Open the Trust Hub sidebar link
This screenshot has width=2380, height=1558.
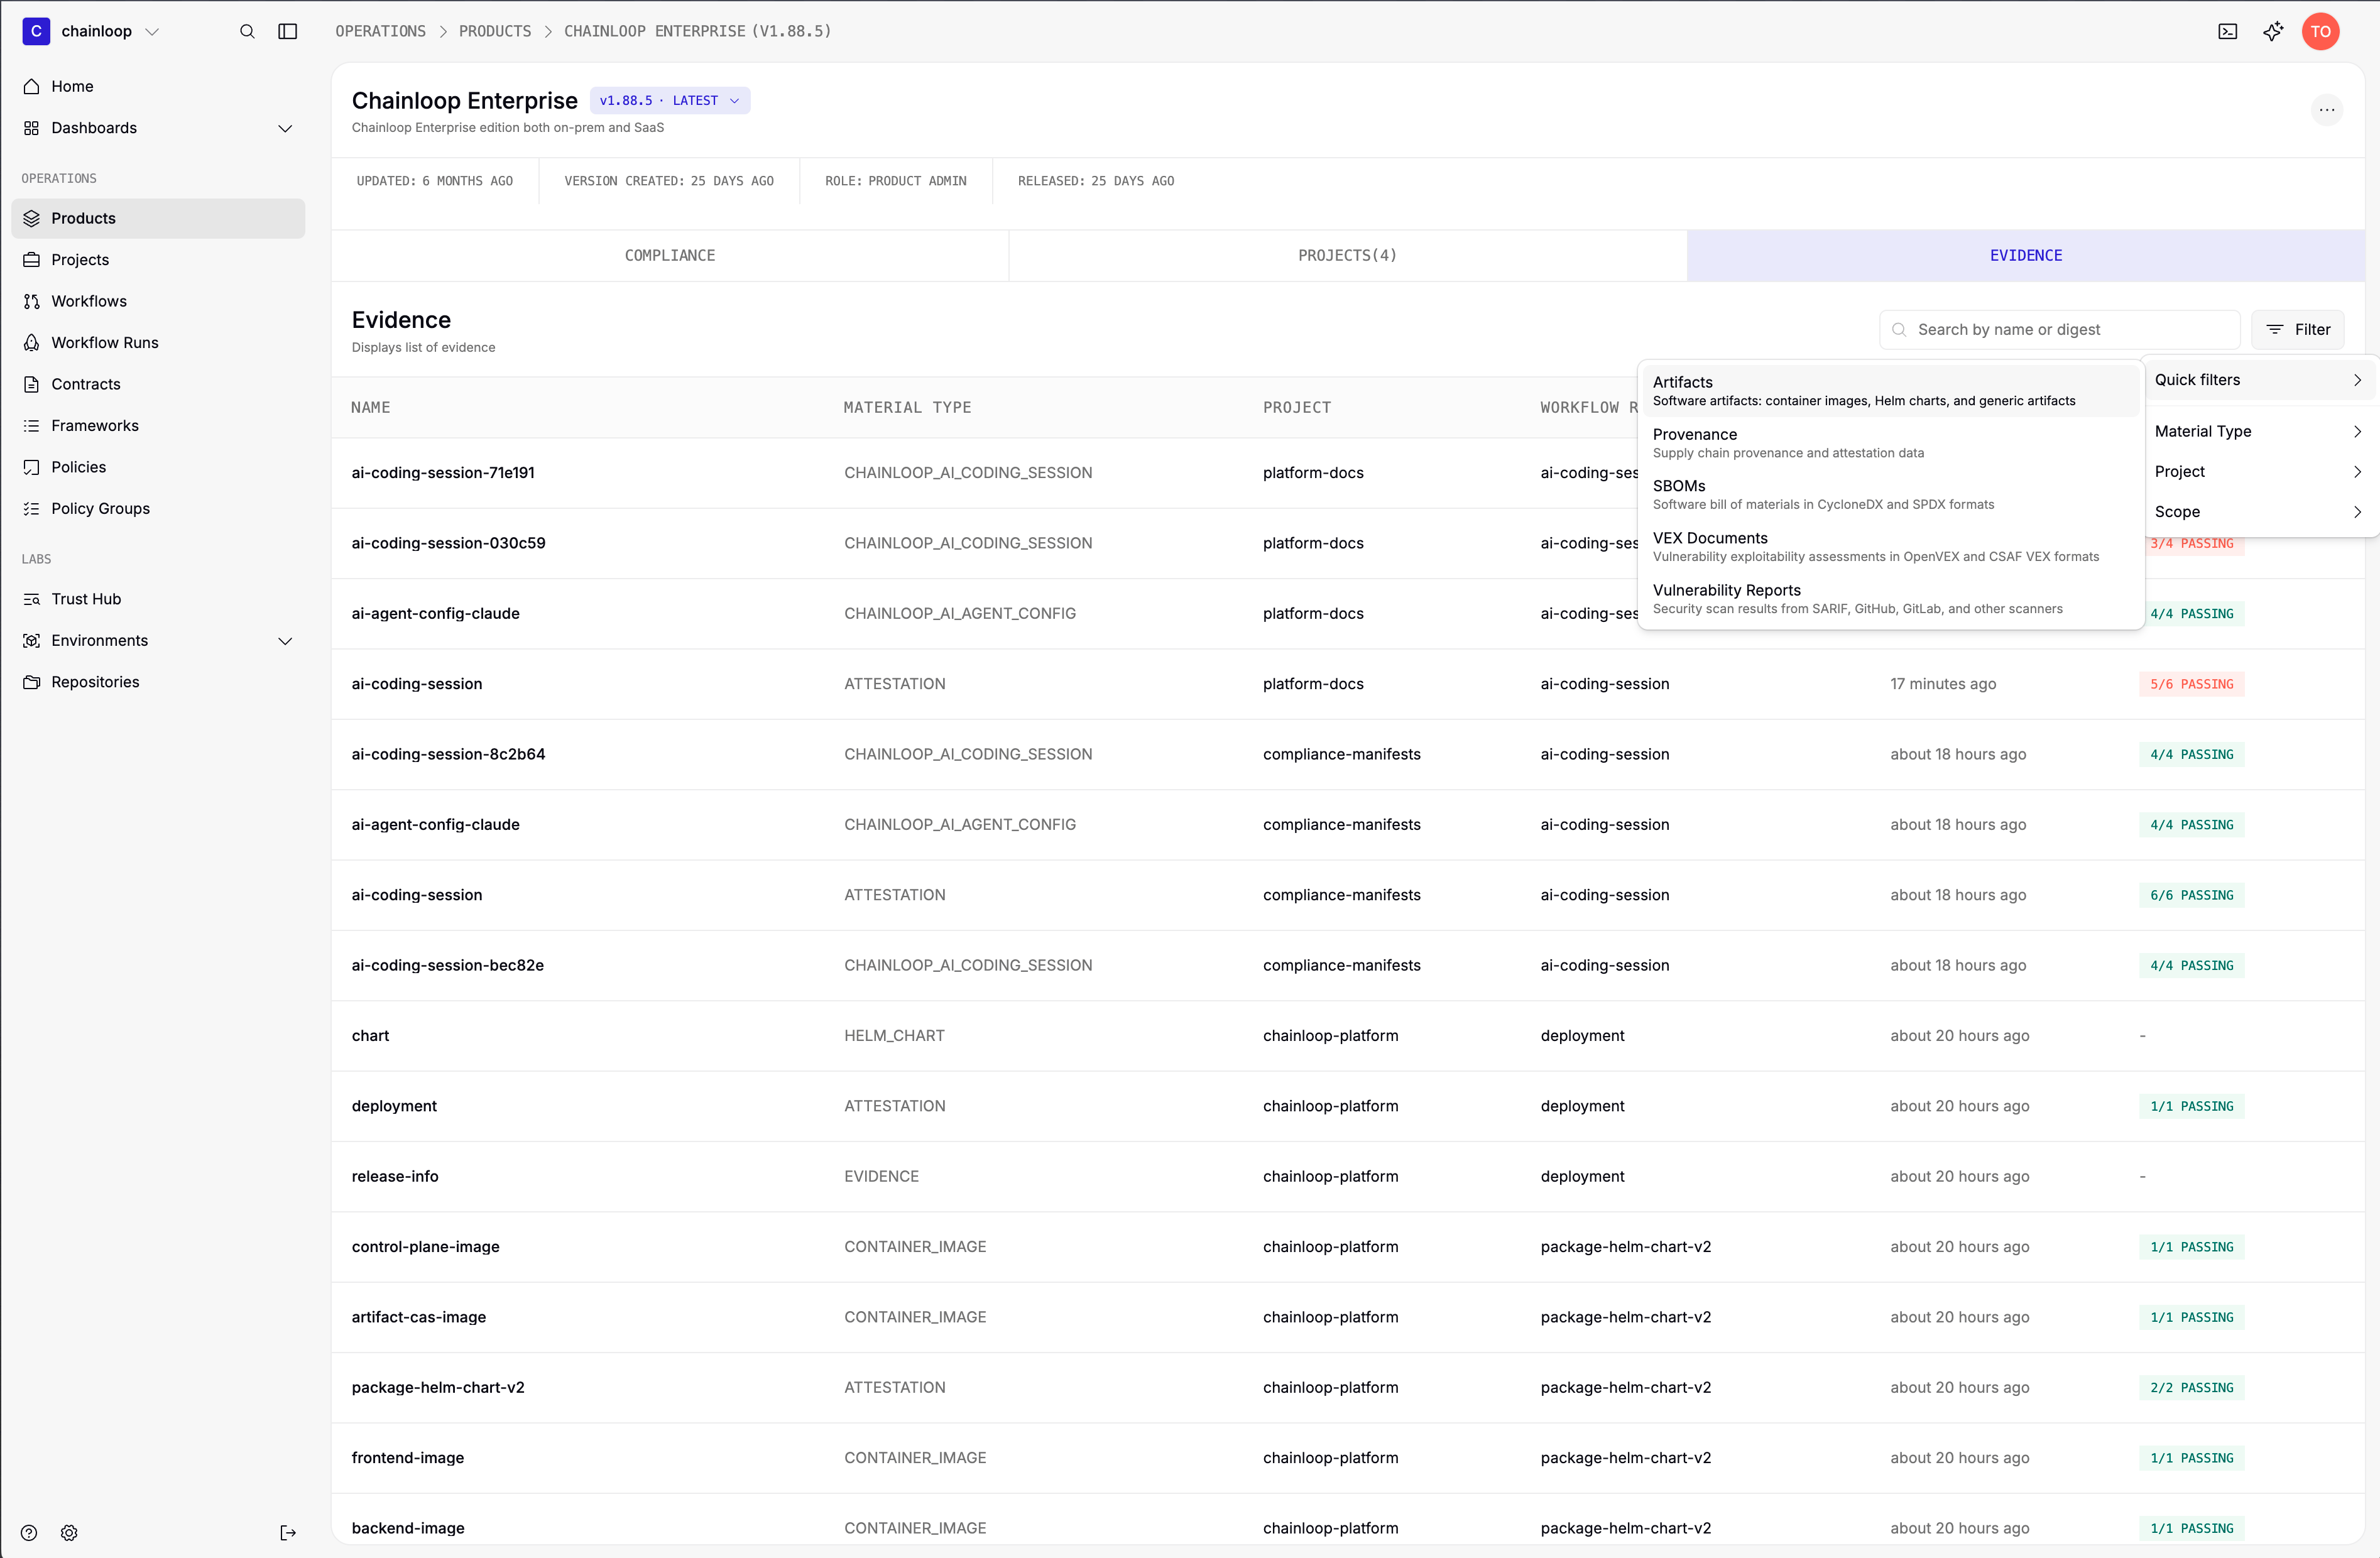click(158, 599)
